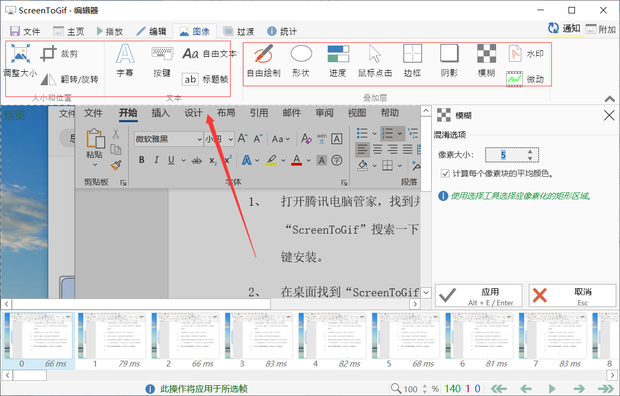Viewport: 620px width, 396px height.
Task: Click the frame list scrollbar right arrow
Action: pos(612,375)
